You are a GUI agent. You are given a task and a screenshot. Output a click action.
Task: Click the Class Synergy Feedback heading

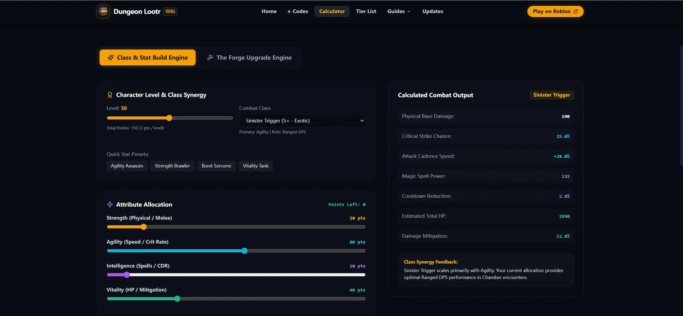431,262
